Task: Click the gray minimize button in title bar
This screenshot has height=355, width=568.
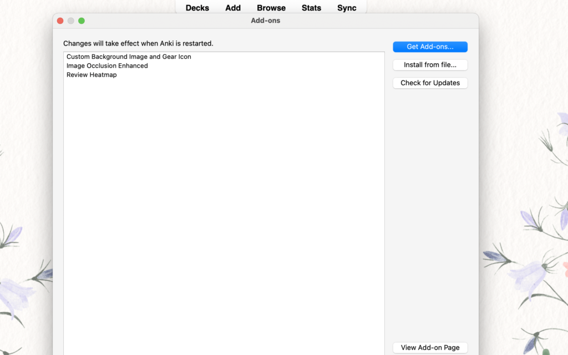Action: [x=70, y=21]
